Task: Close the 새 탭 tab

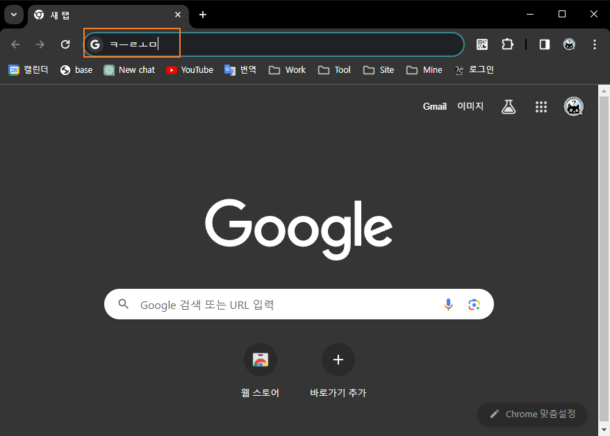Action: point(178,15)
